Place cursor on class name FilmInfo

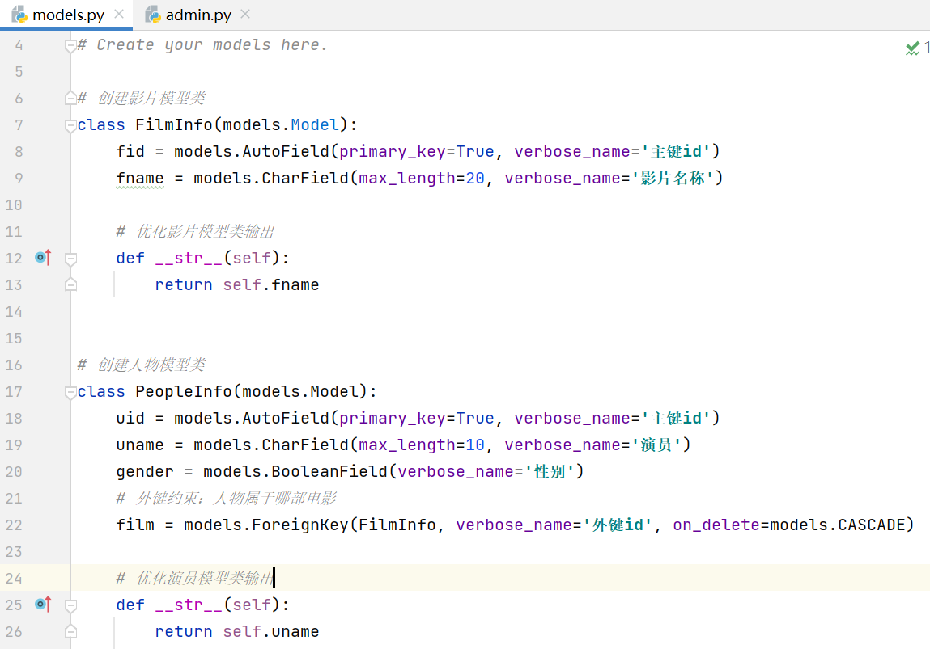coord(174,125)
